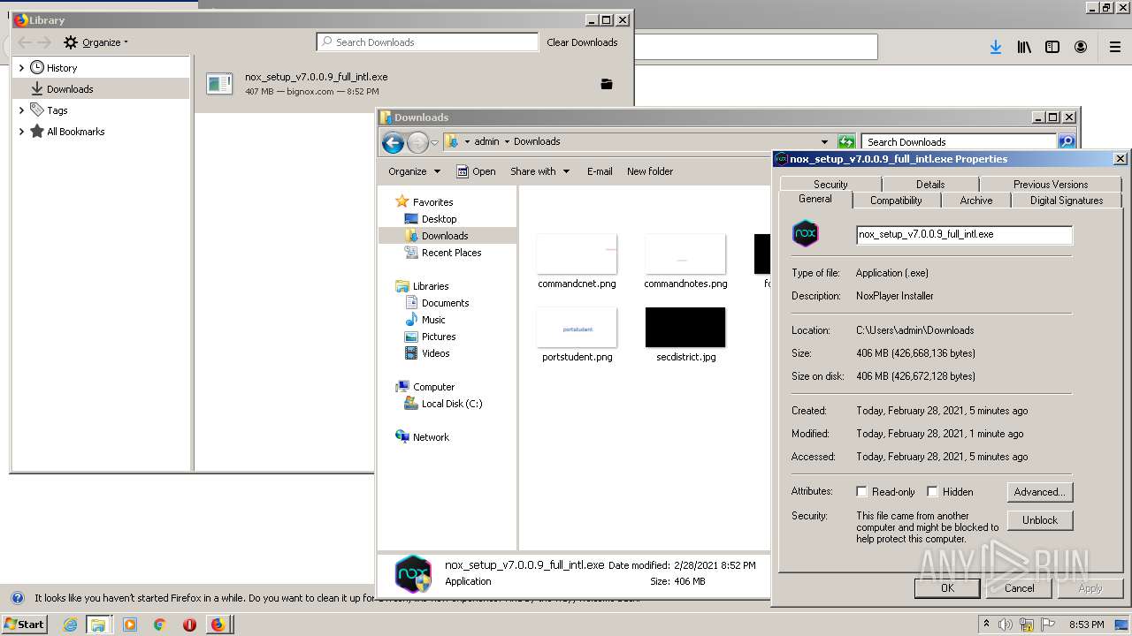Switch to the Security tab
Screen dimensions: 1132x636
[830, 184]
